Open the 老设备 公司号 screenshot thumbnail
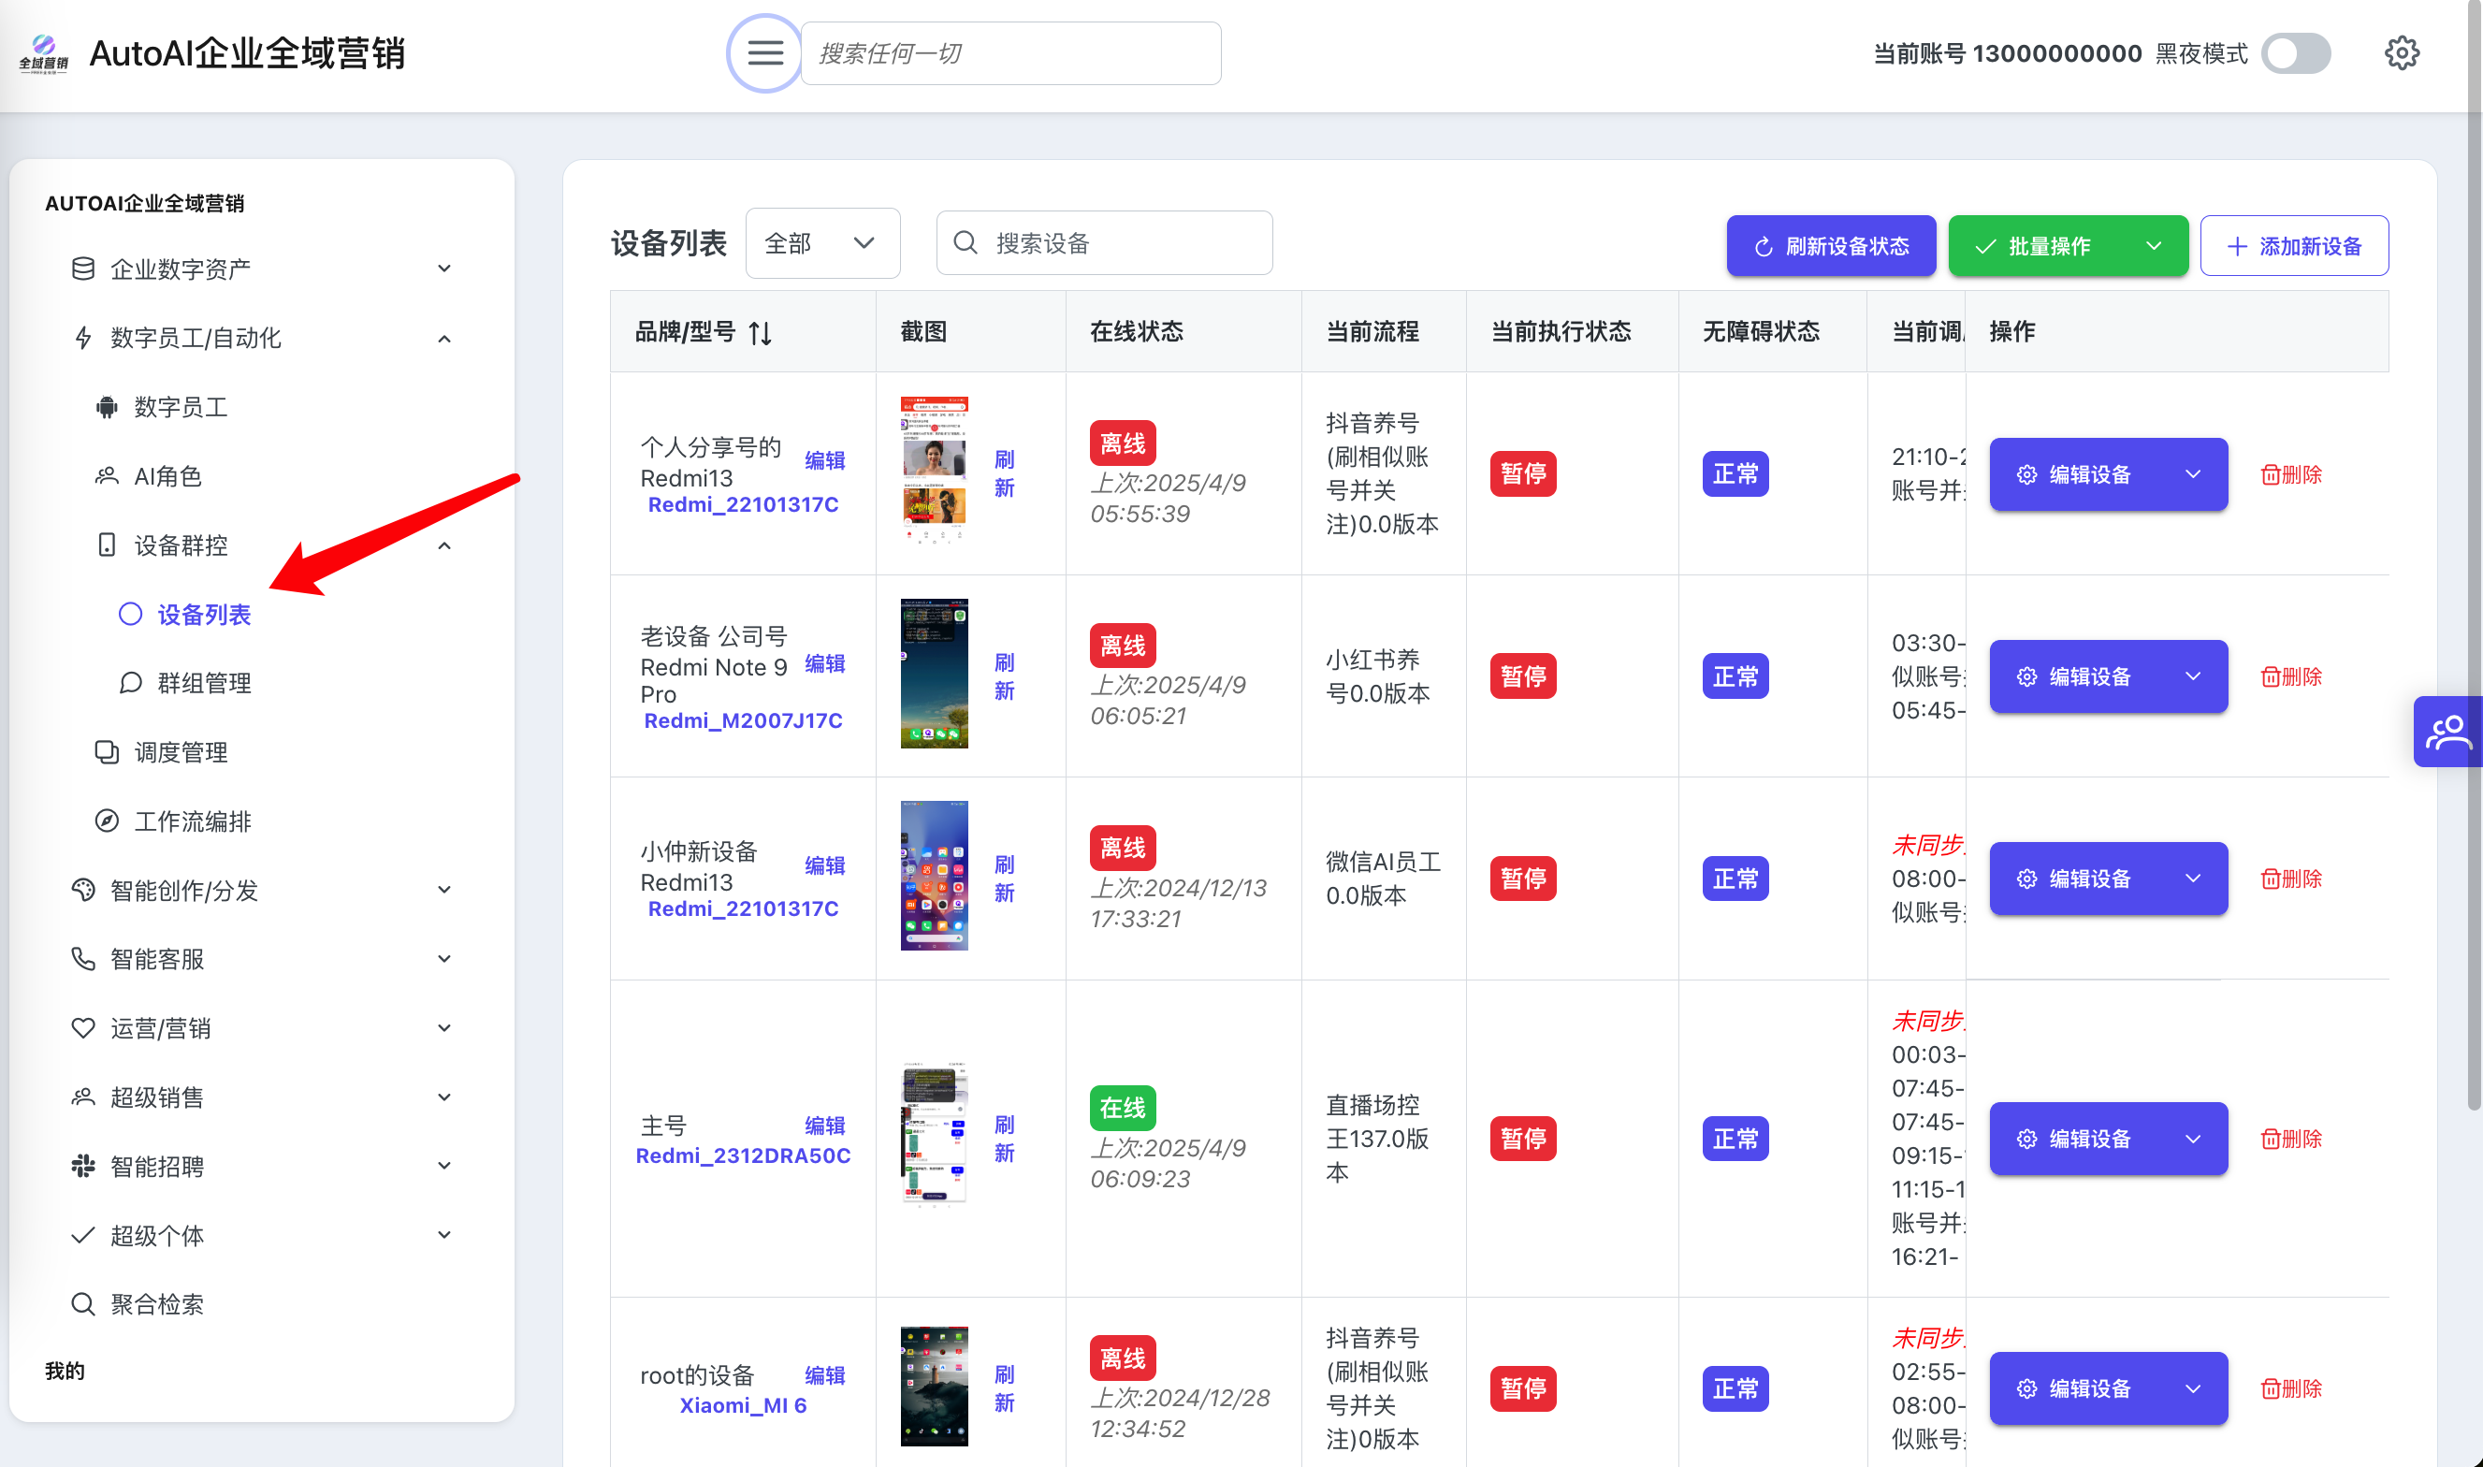The image size is (2483, 1467). 934,674
